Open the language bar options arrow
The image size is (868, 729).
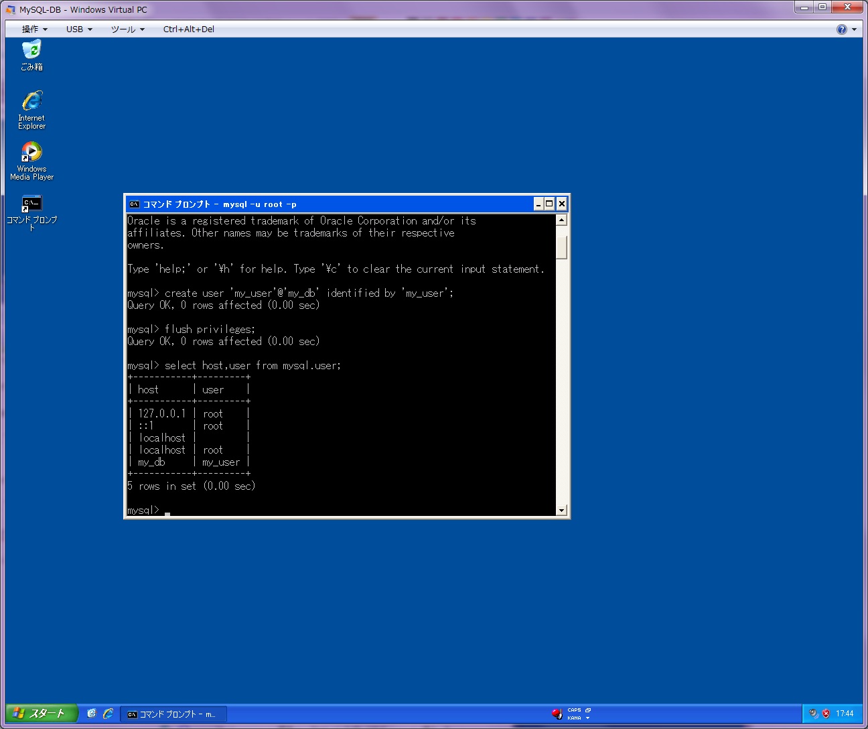coord(588,718)
